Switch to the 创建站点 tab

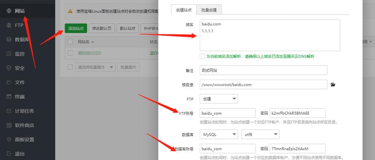click(184, 10)
